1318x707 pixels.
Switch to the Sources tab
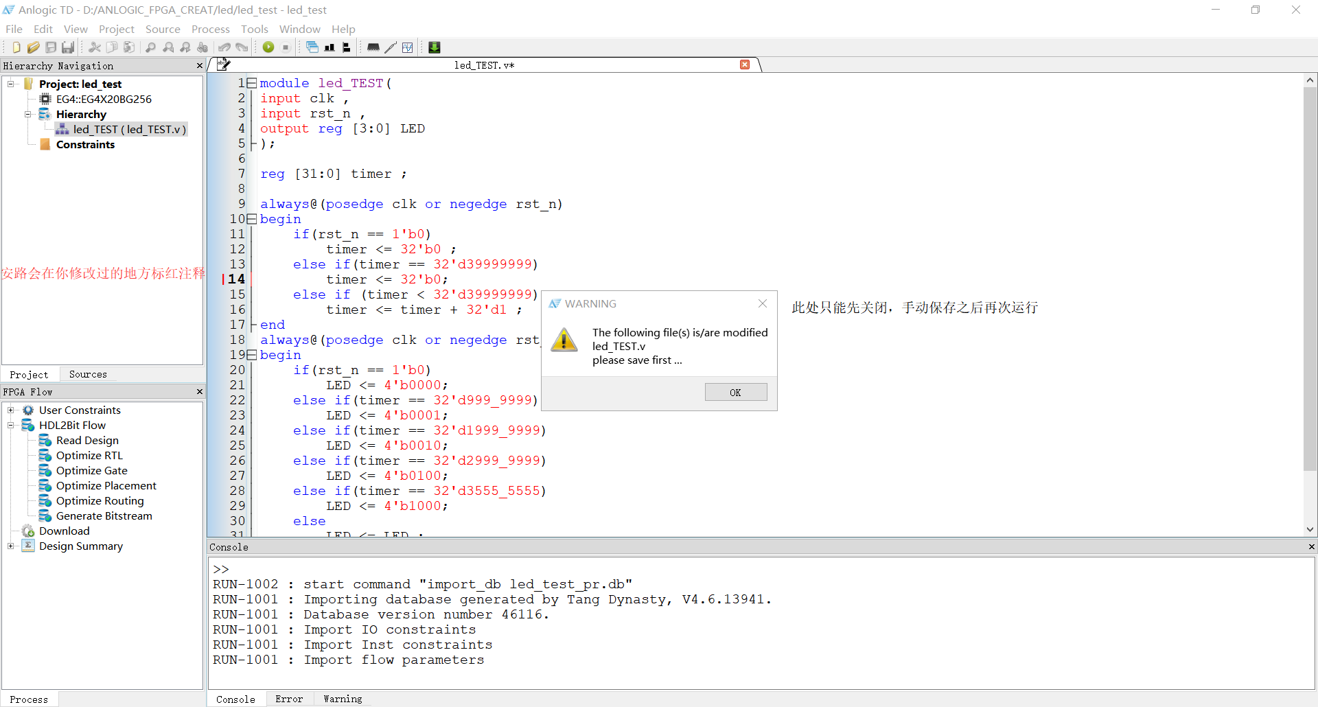(88, 374)
